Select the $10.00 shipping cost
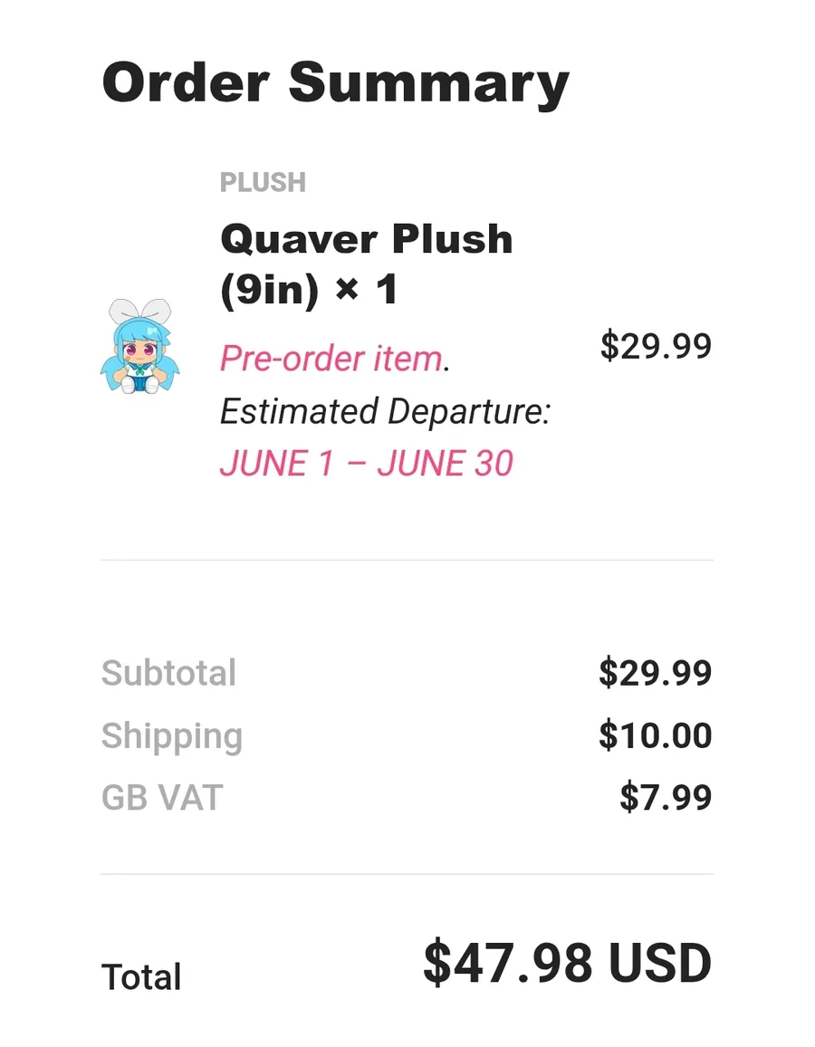 [x=655, y=736]
